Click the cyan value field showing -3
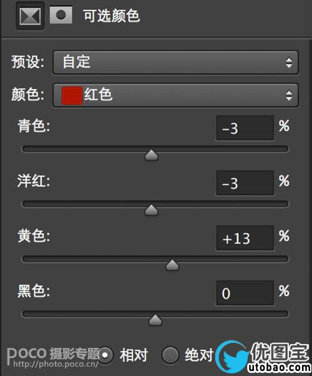The width and height of the screenshot is (312, 376). click(x=245, y=128)
